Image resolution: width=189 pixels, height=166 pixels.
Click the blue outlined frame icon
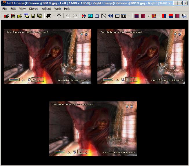pyautogui.click(x=97, y=16)
